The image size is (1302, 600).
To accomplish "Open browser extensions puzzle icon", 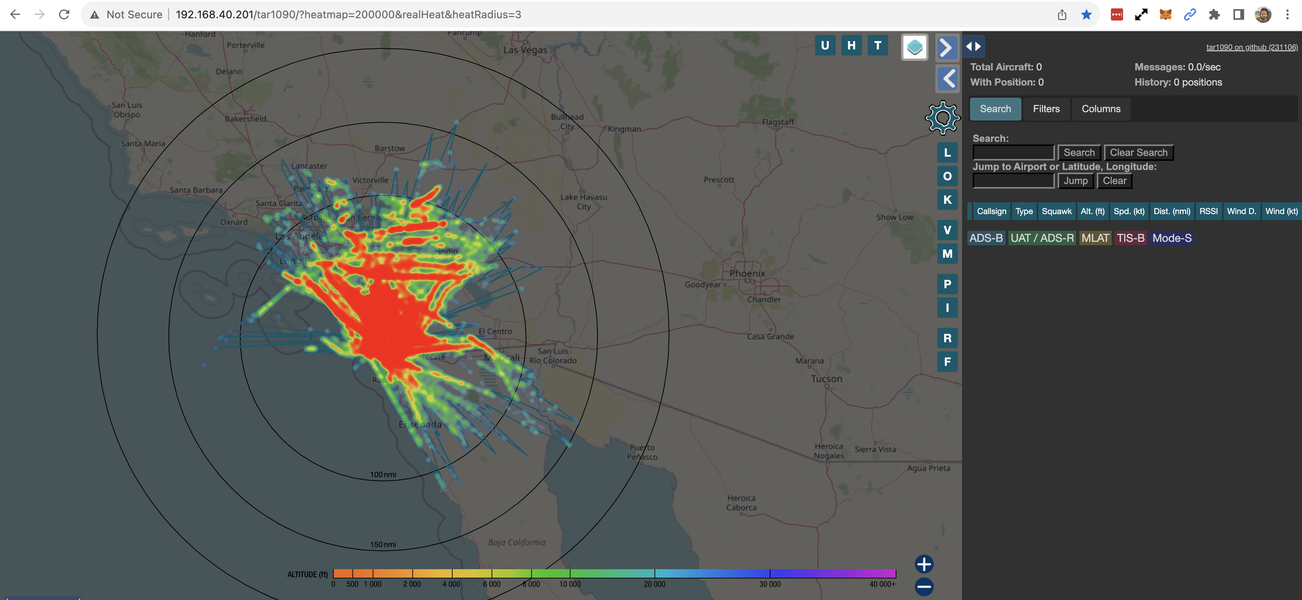I will [1214, 14].
